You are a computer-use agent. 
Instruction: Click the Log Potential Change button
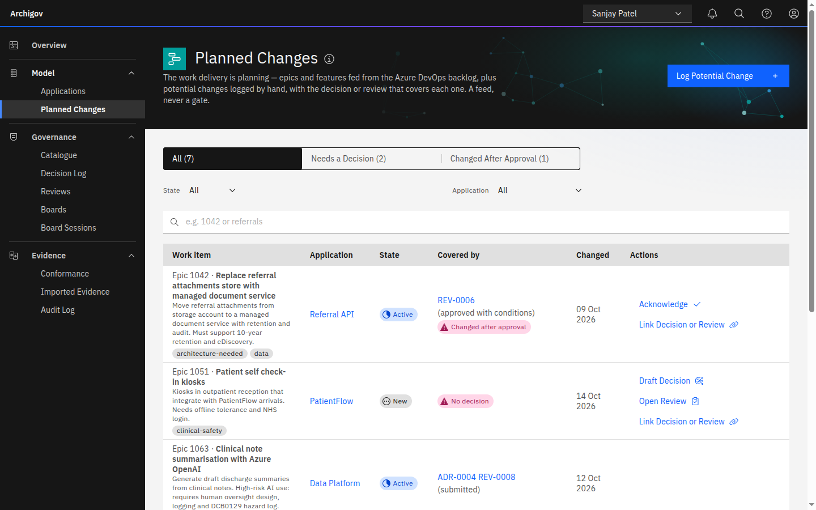(x=728, y=76)
